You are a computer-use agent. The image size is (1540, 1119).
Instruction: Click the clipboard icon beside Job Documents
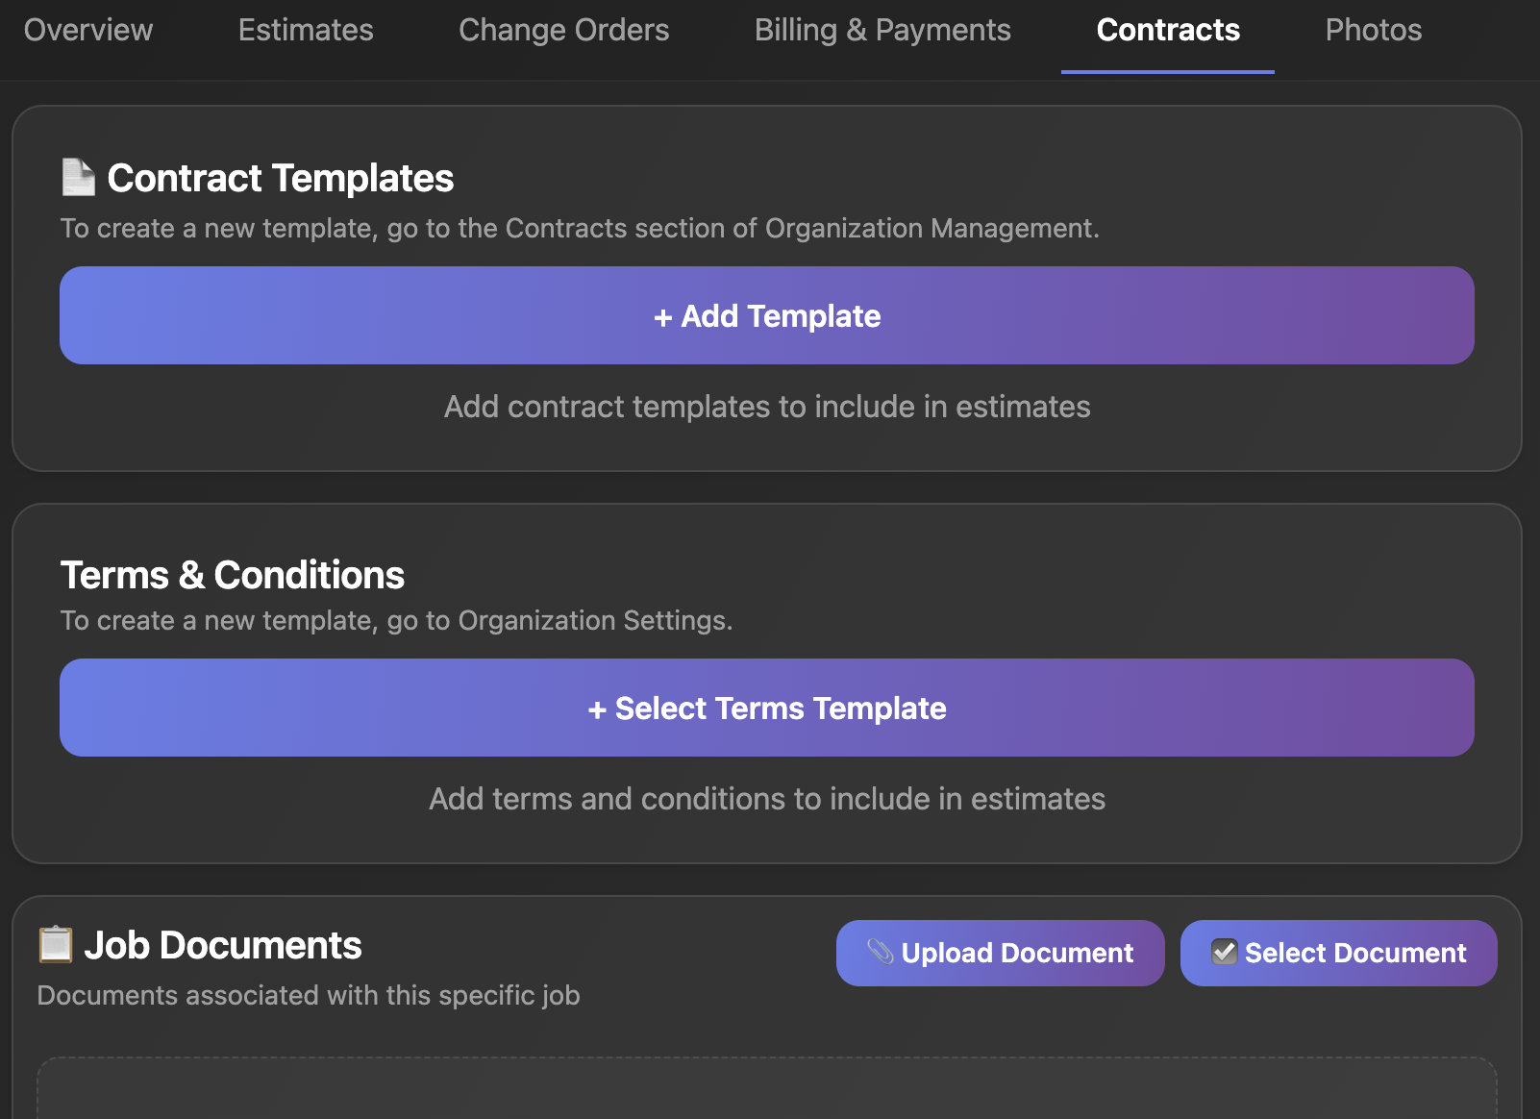(x=55, y=945)
